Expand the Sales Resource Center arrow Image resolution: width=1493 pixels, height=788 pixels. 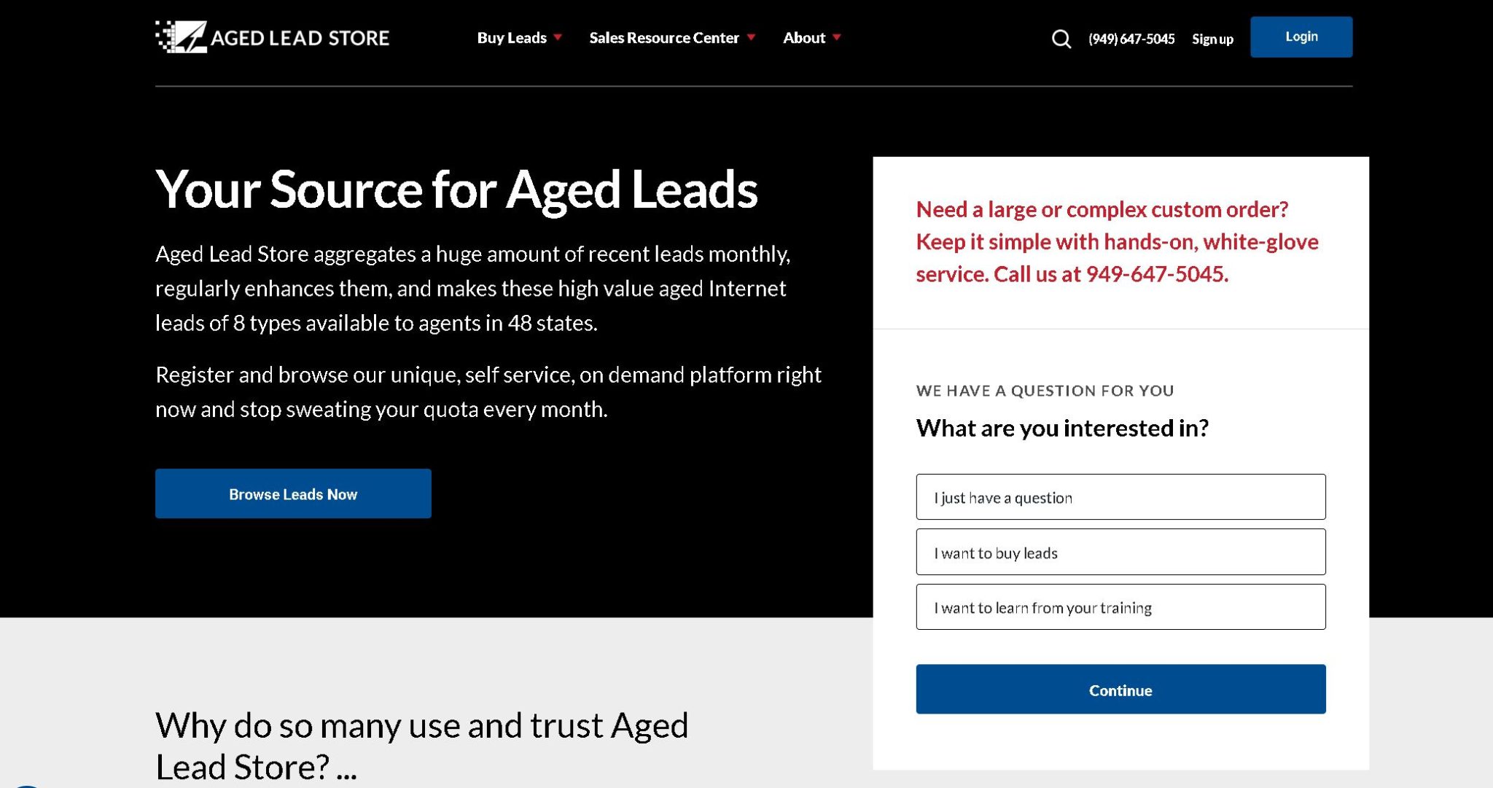(751, 37)
